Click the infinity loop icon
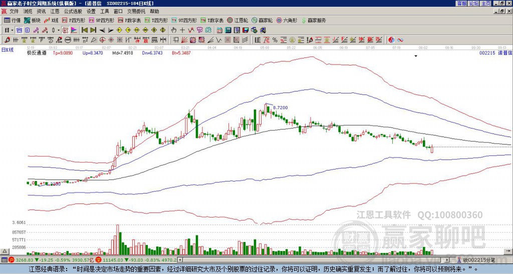 400,40
